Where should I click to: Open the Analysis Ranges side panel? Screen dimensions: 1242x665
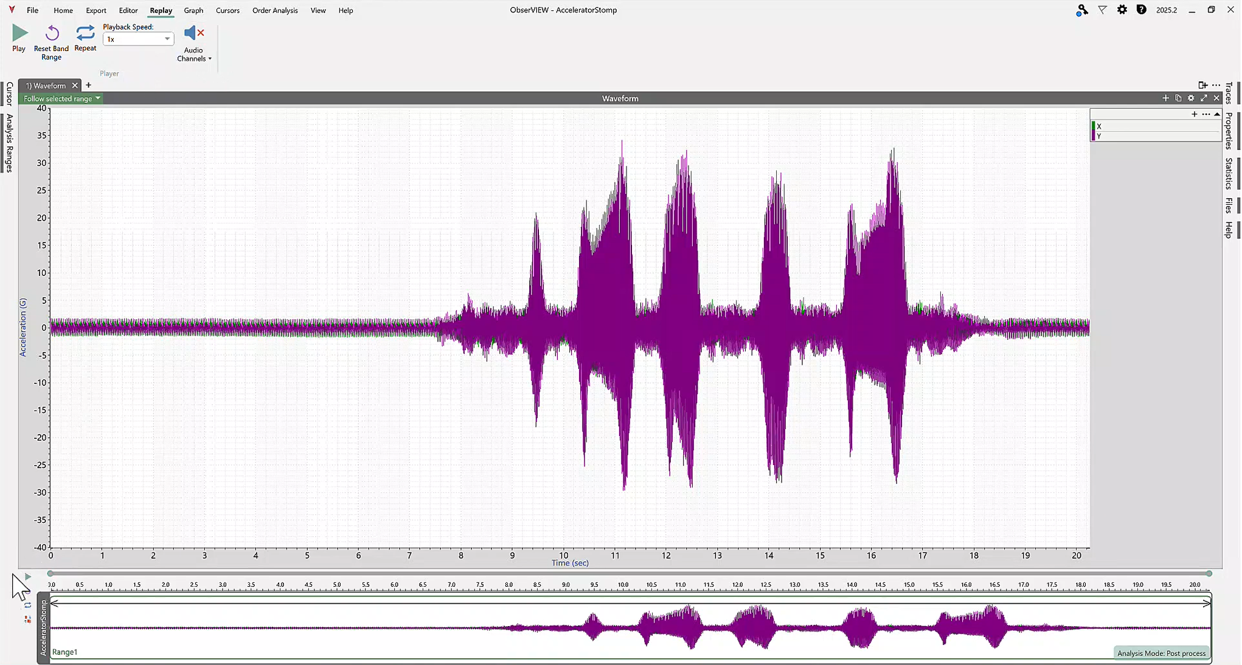click(x=10, y=143)
